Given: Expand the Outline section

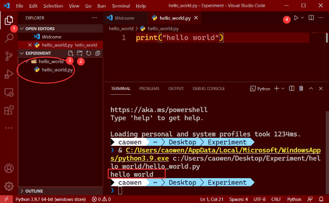Looking at the screenshot, I should point(22,191).
